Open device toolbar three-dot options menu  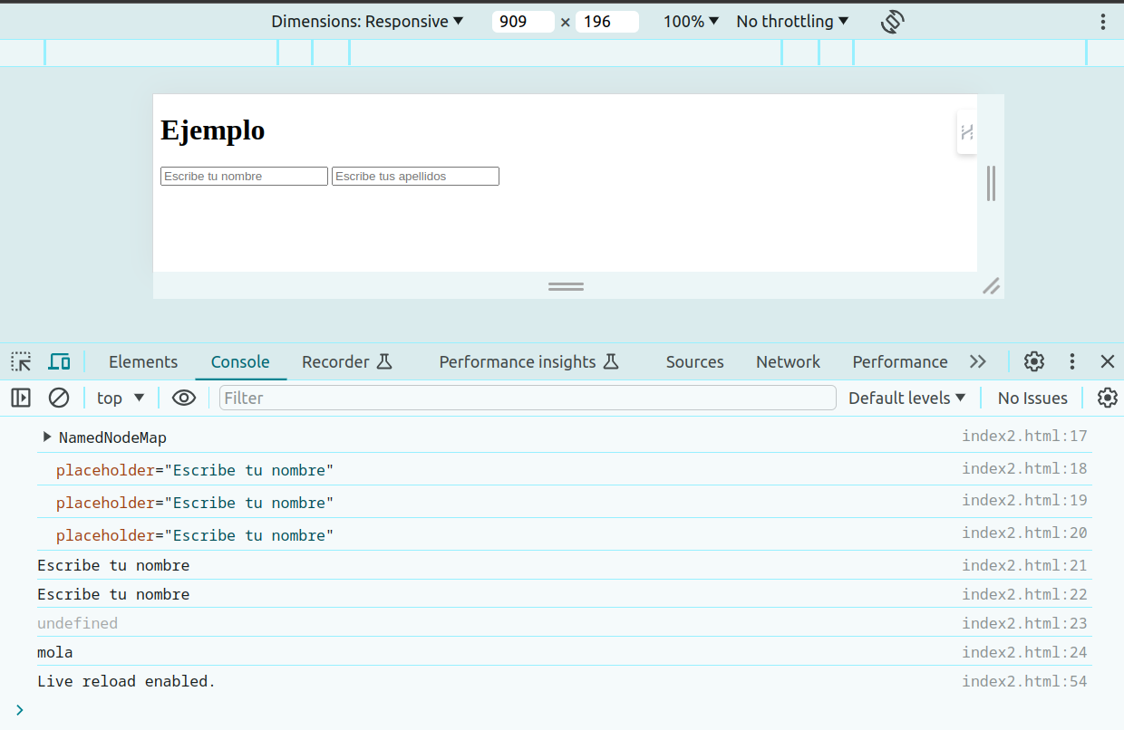point(1102,22)
